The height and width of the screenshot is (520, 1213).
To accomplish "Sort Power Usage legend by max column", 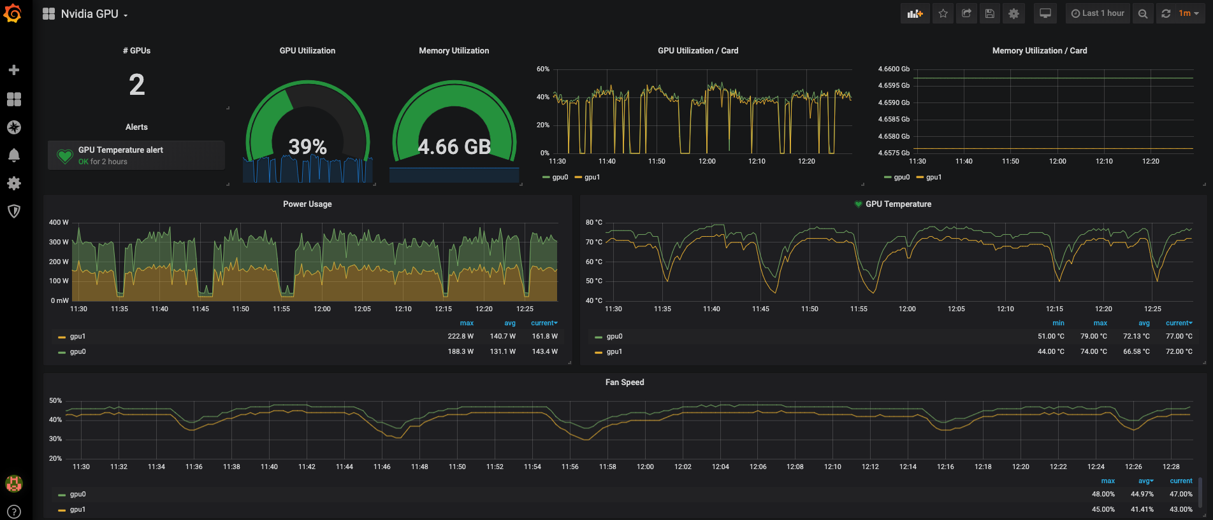I will pos(467,323).
